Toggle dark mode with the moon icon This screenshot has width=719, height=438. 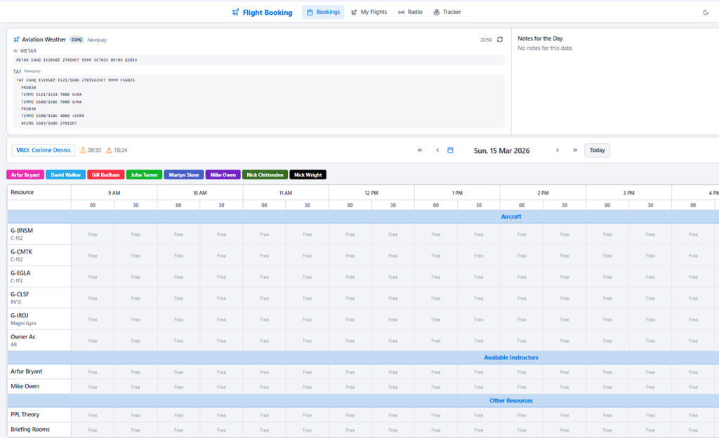(x=707, y=12)
